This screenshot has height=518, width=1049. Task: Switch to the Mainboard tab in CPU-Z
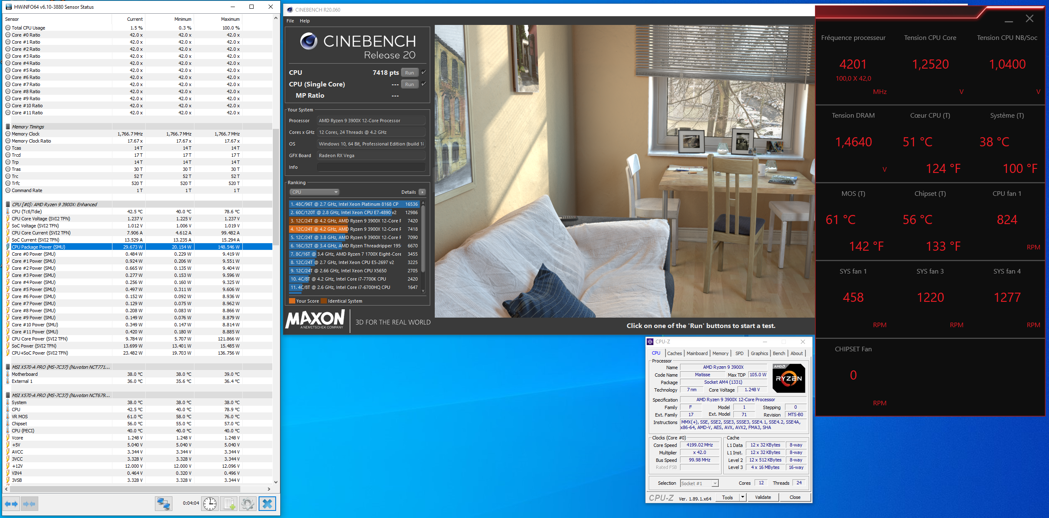(697, 353)
